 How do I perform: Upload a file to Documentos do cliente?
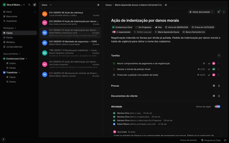tap(219, 96)
